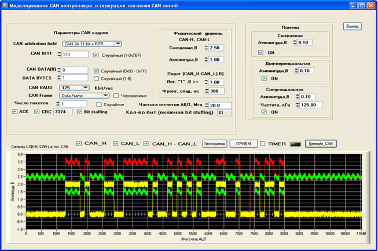378x251 pixels.
Task: Click the green TIMER indicator LED
Action: (x=295, y=143)
